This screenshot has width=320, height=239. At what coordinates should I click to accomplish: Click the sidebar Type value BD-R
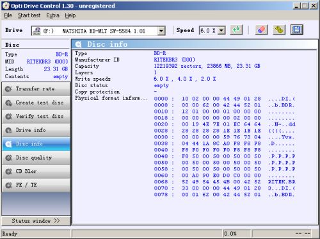coord(62,54)
